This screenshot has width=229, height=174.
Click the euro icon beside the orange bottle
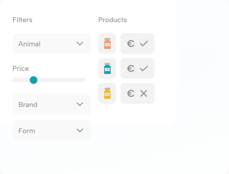coord(131,43)
